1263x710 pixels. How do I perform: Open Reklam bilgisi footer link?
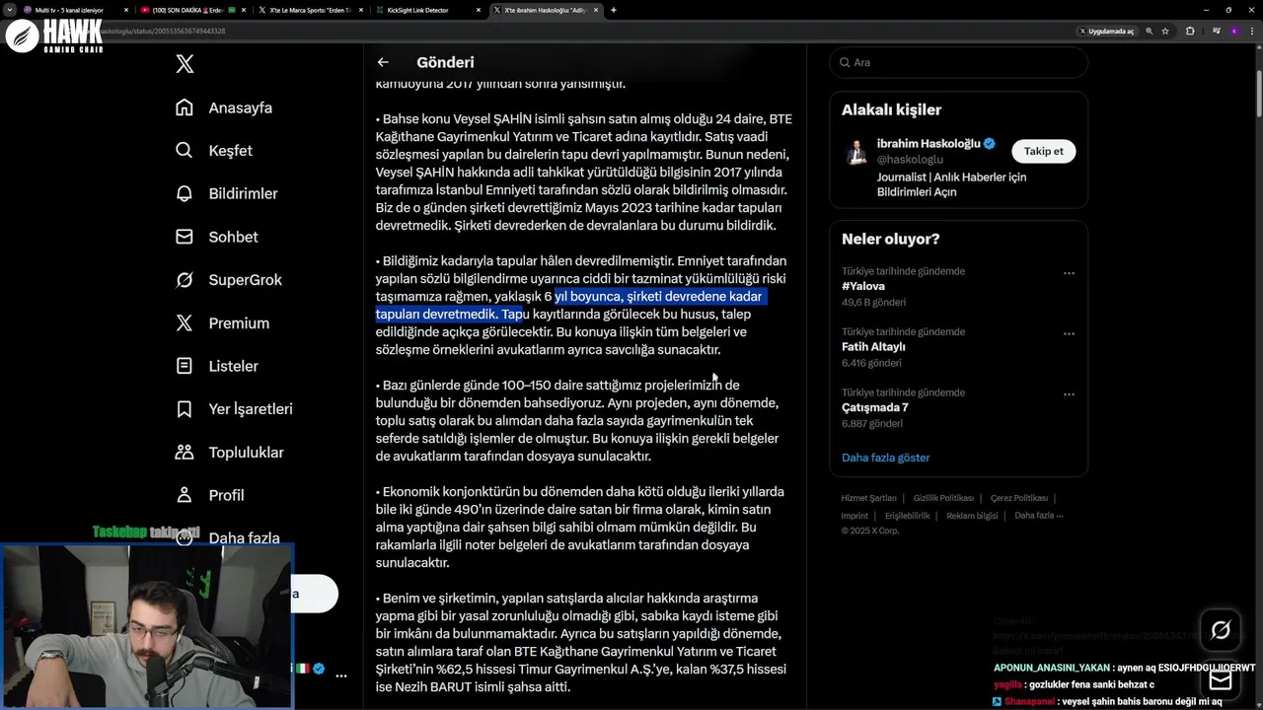(x=972, y=516)
